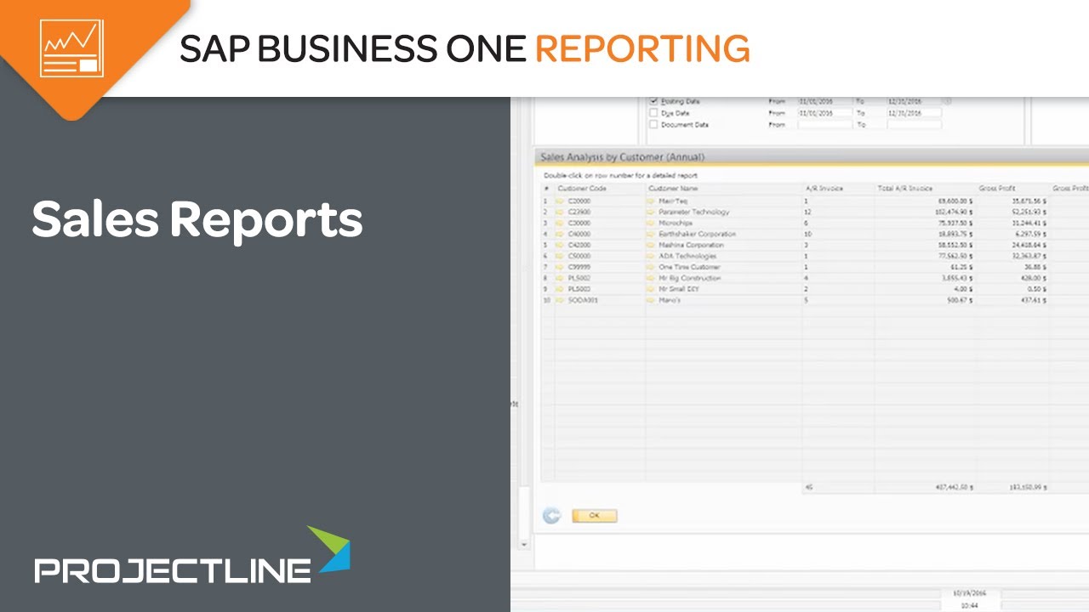Open the link arrow beside customer code C20000
This screenshot has width=1089, height=612.
pos(560,201)
